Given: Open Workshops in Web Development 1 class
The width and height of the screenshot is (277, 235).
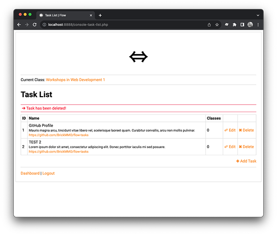Looking at the screenshot, I should (x=75, y=80).
